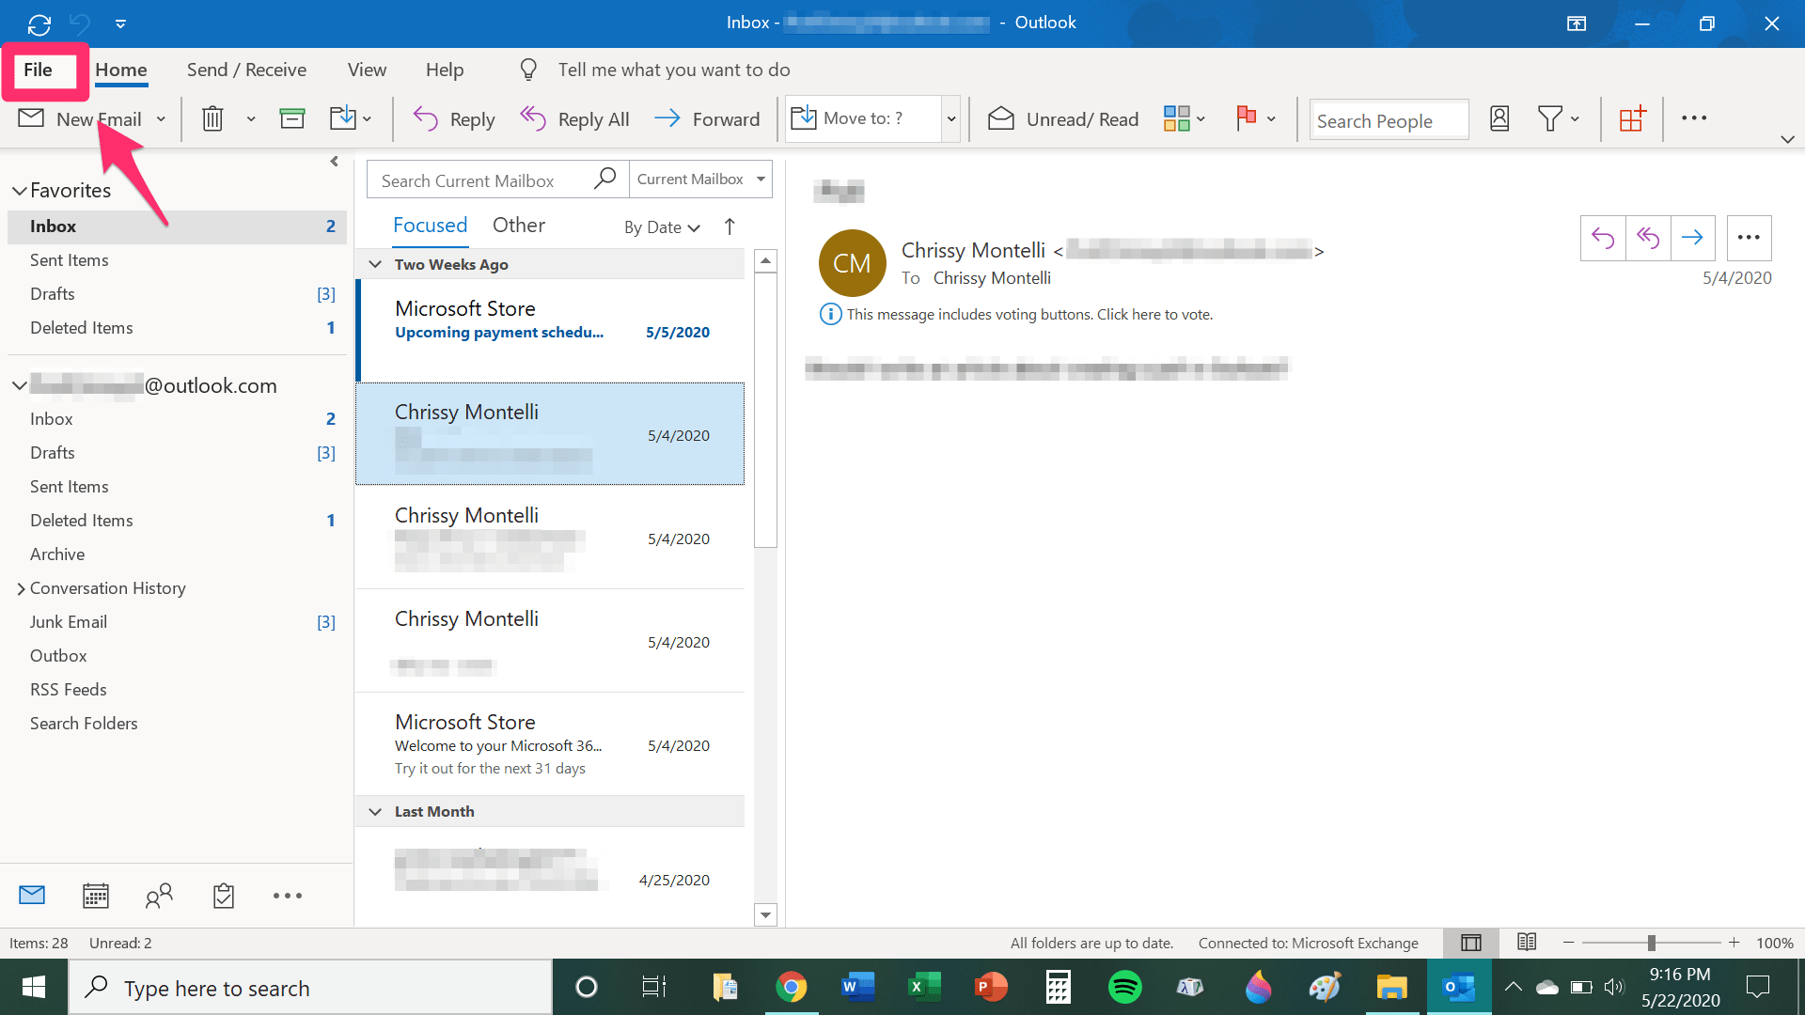Open the File menu
The width and height of the screenshot is (1805, 1015).
(x=39, y=69)
